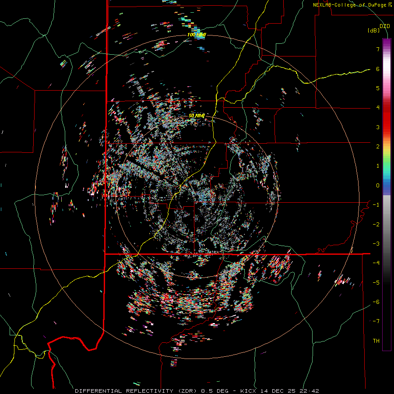The image size is (394, 394).
Task: Select the 7 value on color scale
Action: pyautogui.click(x=378, y=49)
